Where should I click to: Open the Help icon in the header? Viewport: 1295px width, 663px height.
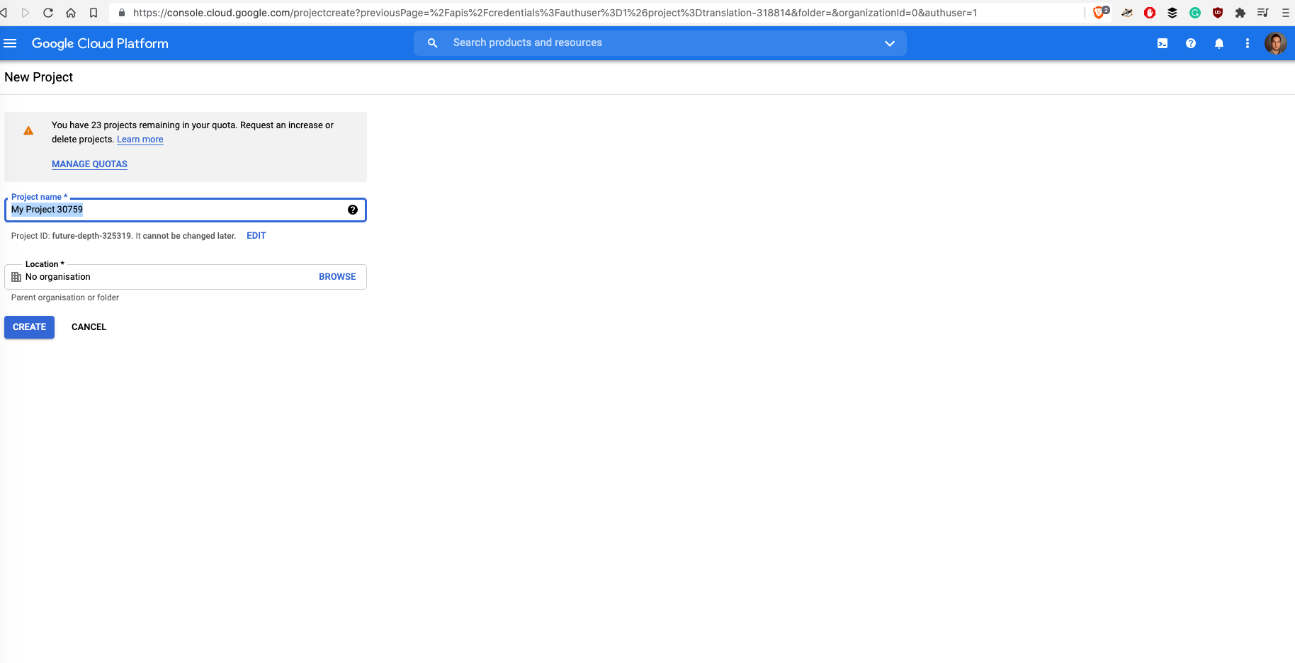pos(1191,43)
